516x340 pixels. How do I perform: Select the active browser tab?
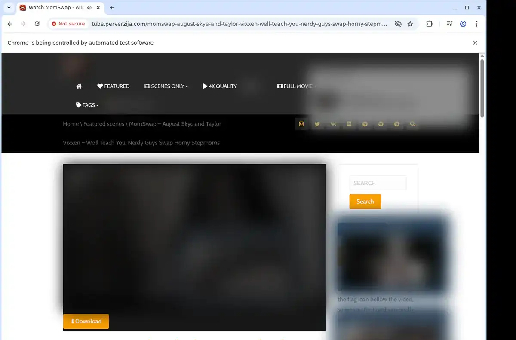pyautogui.click(x=61, y=8)
